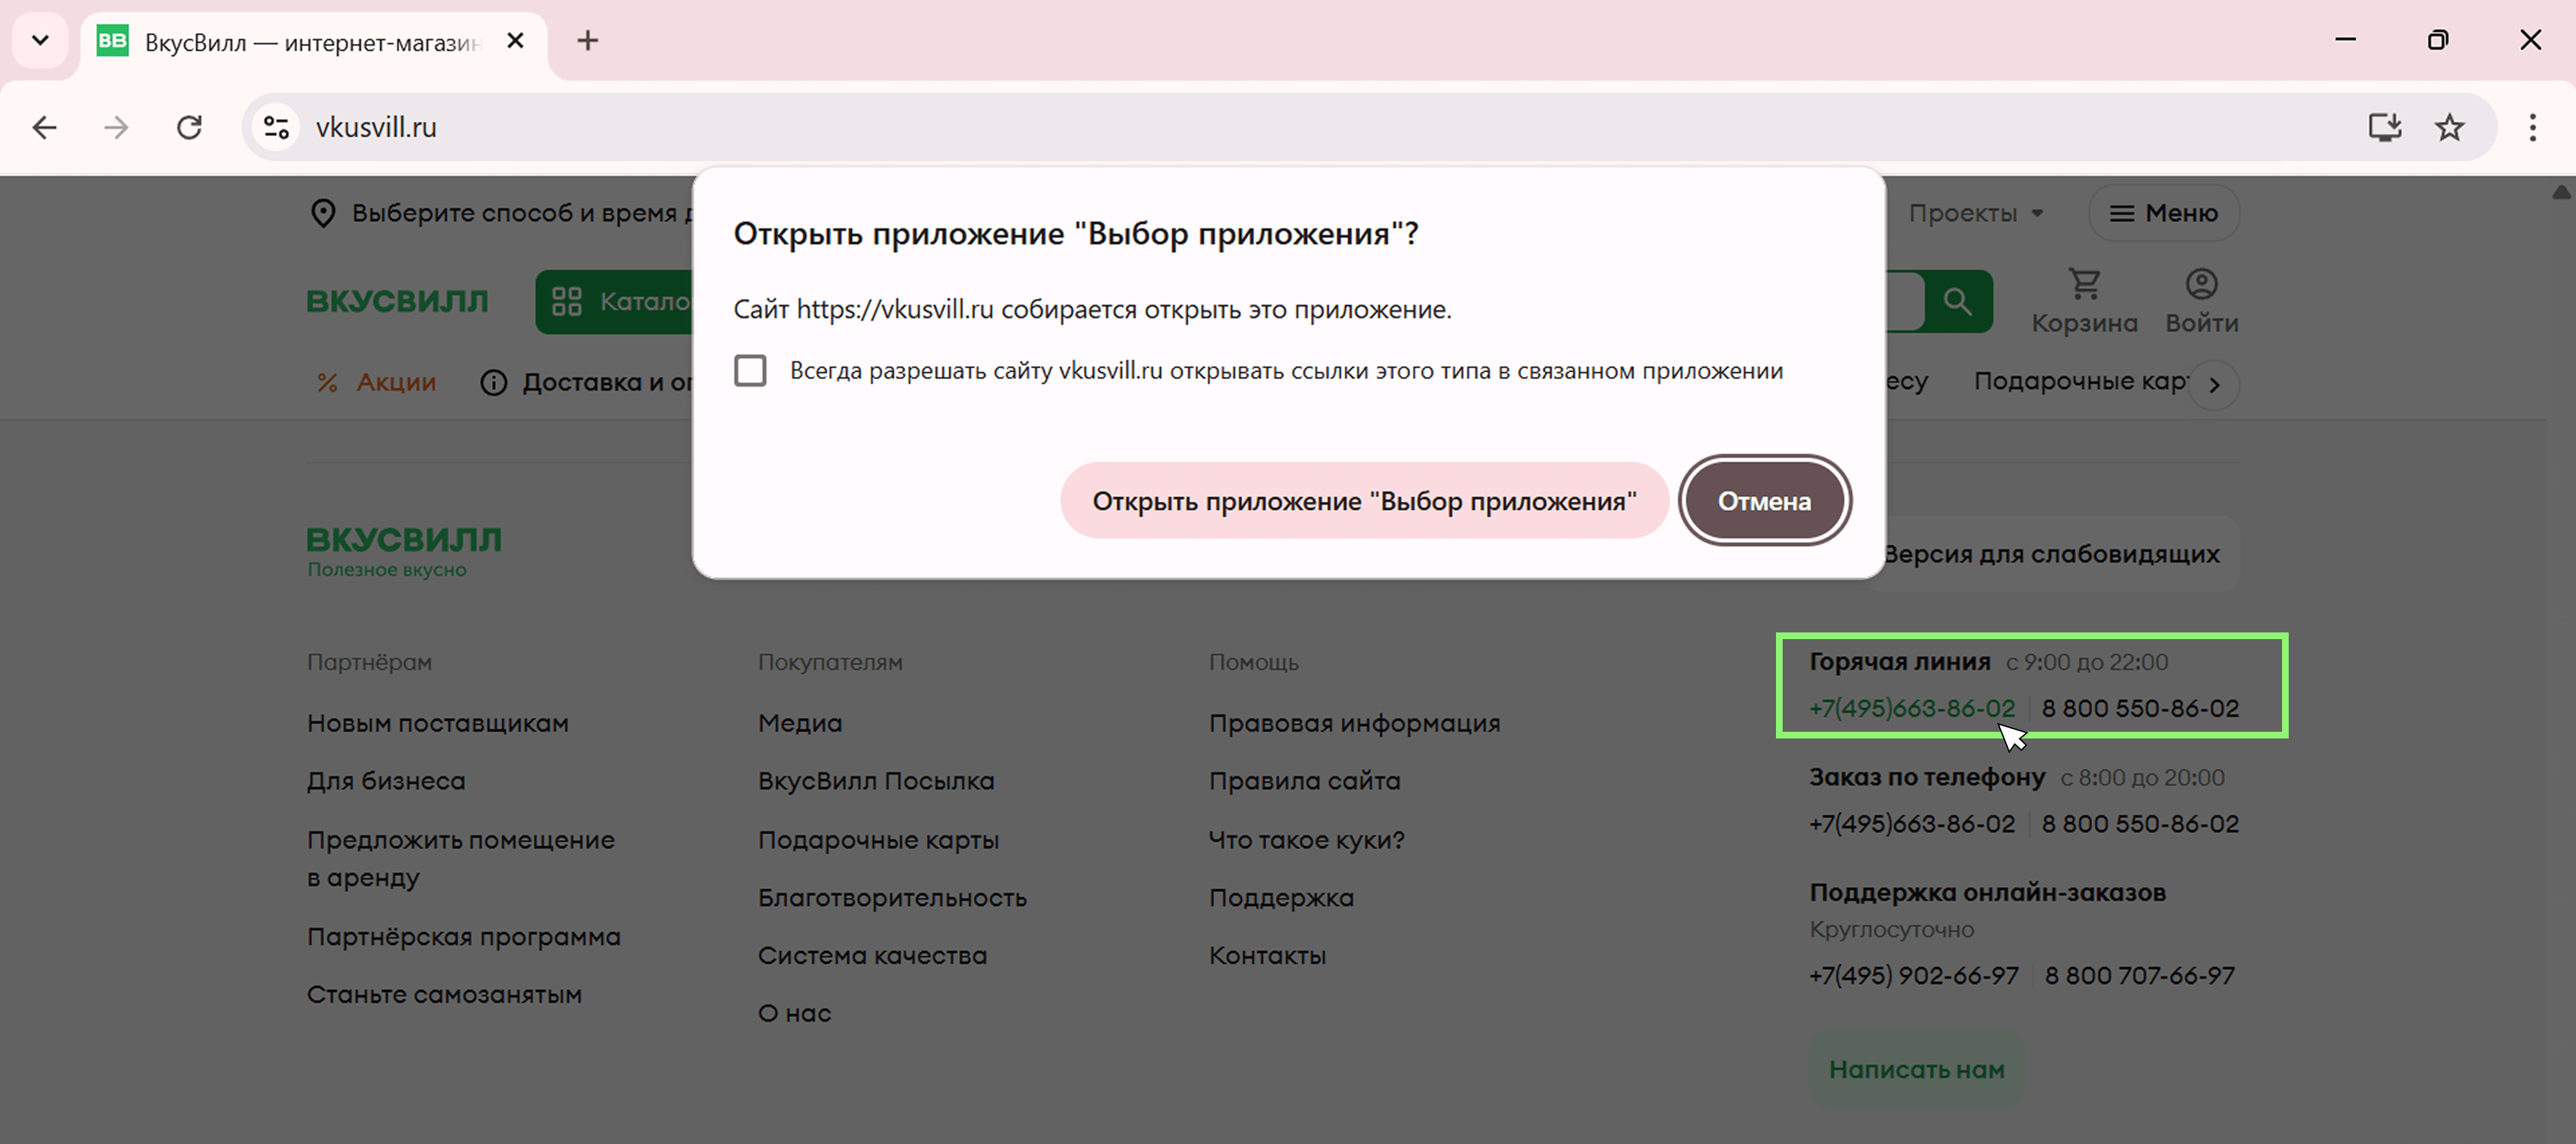The width and height of the screenshot is (2576, 1144).
Task: Click phone order number +7(495)663-86-02
Action: tap(1912, 824)
